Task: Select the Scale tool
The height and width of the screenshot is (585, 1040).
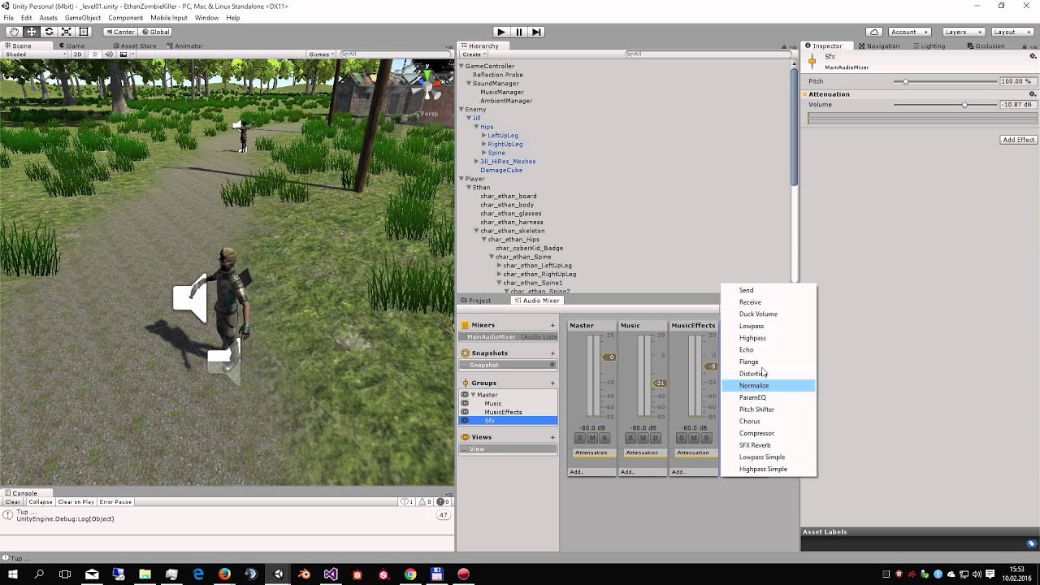Action: coord(67,32)
